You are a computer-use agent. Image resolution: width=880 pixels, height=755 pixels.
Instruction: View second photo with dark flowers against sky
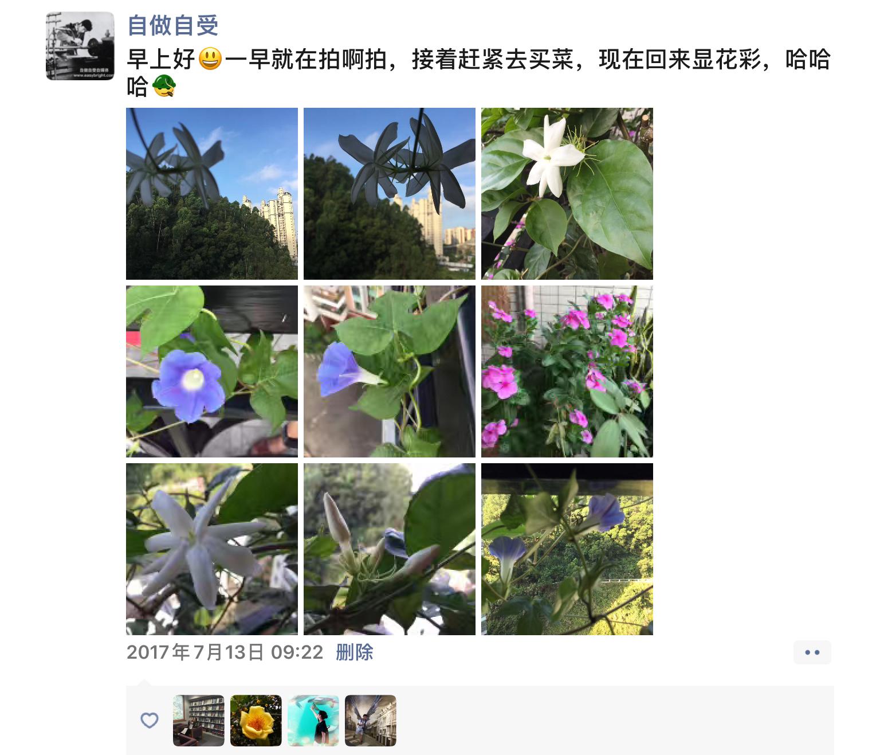pyautogui.click(x=390, y=194)
